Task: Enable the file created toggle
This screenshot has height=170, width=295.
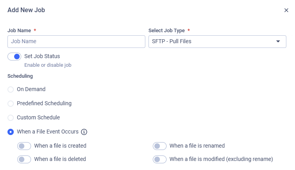Action: 24,146
